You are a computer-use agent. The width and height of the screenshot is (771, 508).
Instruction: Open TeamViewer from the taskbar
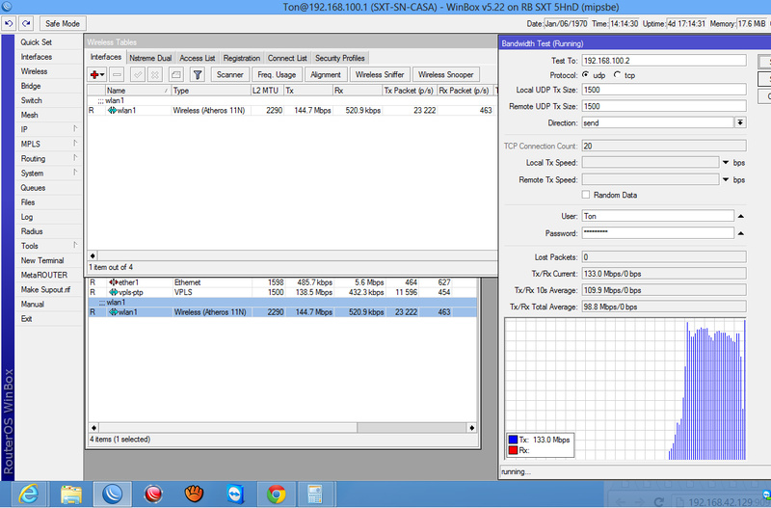pos(235,495)
